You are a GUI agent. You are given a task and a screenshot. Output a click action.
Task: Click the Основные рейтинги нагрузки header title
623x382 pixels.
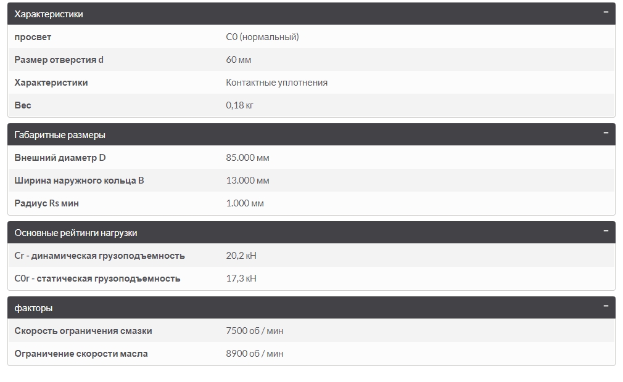pos(76,233)
